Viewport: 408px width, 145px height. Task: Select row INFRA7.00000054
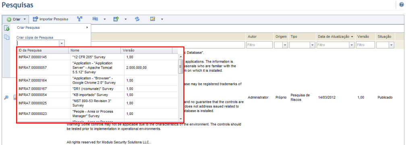[98, 95]
